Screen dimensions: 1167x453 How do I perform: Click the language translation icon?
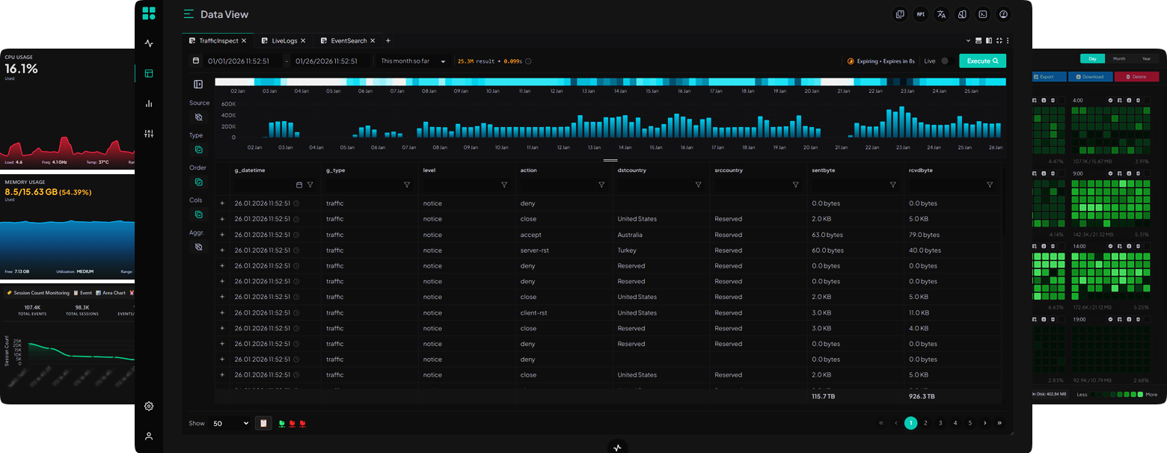(941, 14)
